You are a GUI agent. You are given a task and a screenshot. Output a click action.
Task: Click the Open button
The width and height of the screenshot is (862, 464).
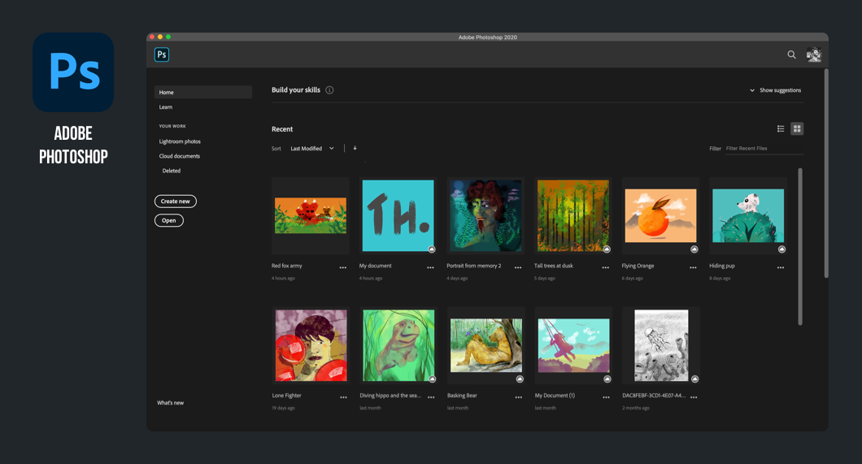[169, 221]
